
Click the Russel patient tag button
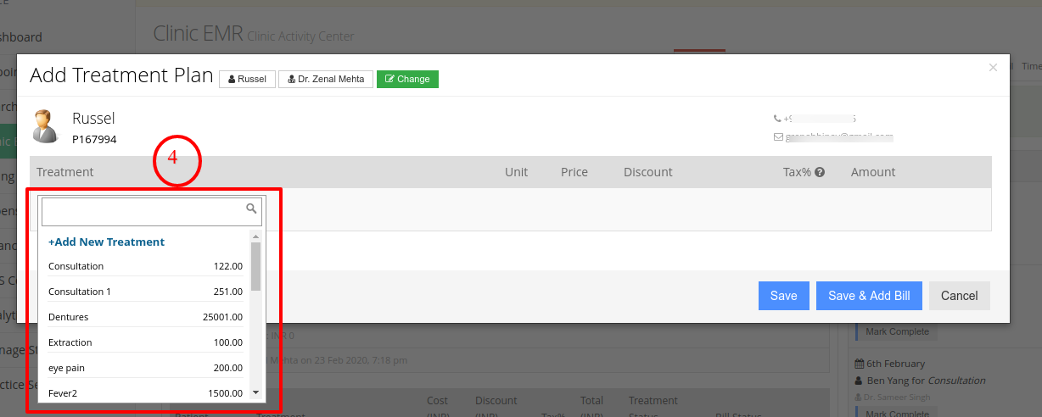click(x=247, y=79)
